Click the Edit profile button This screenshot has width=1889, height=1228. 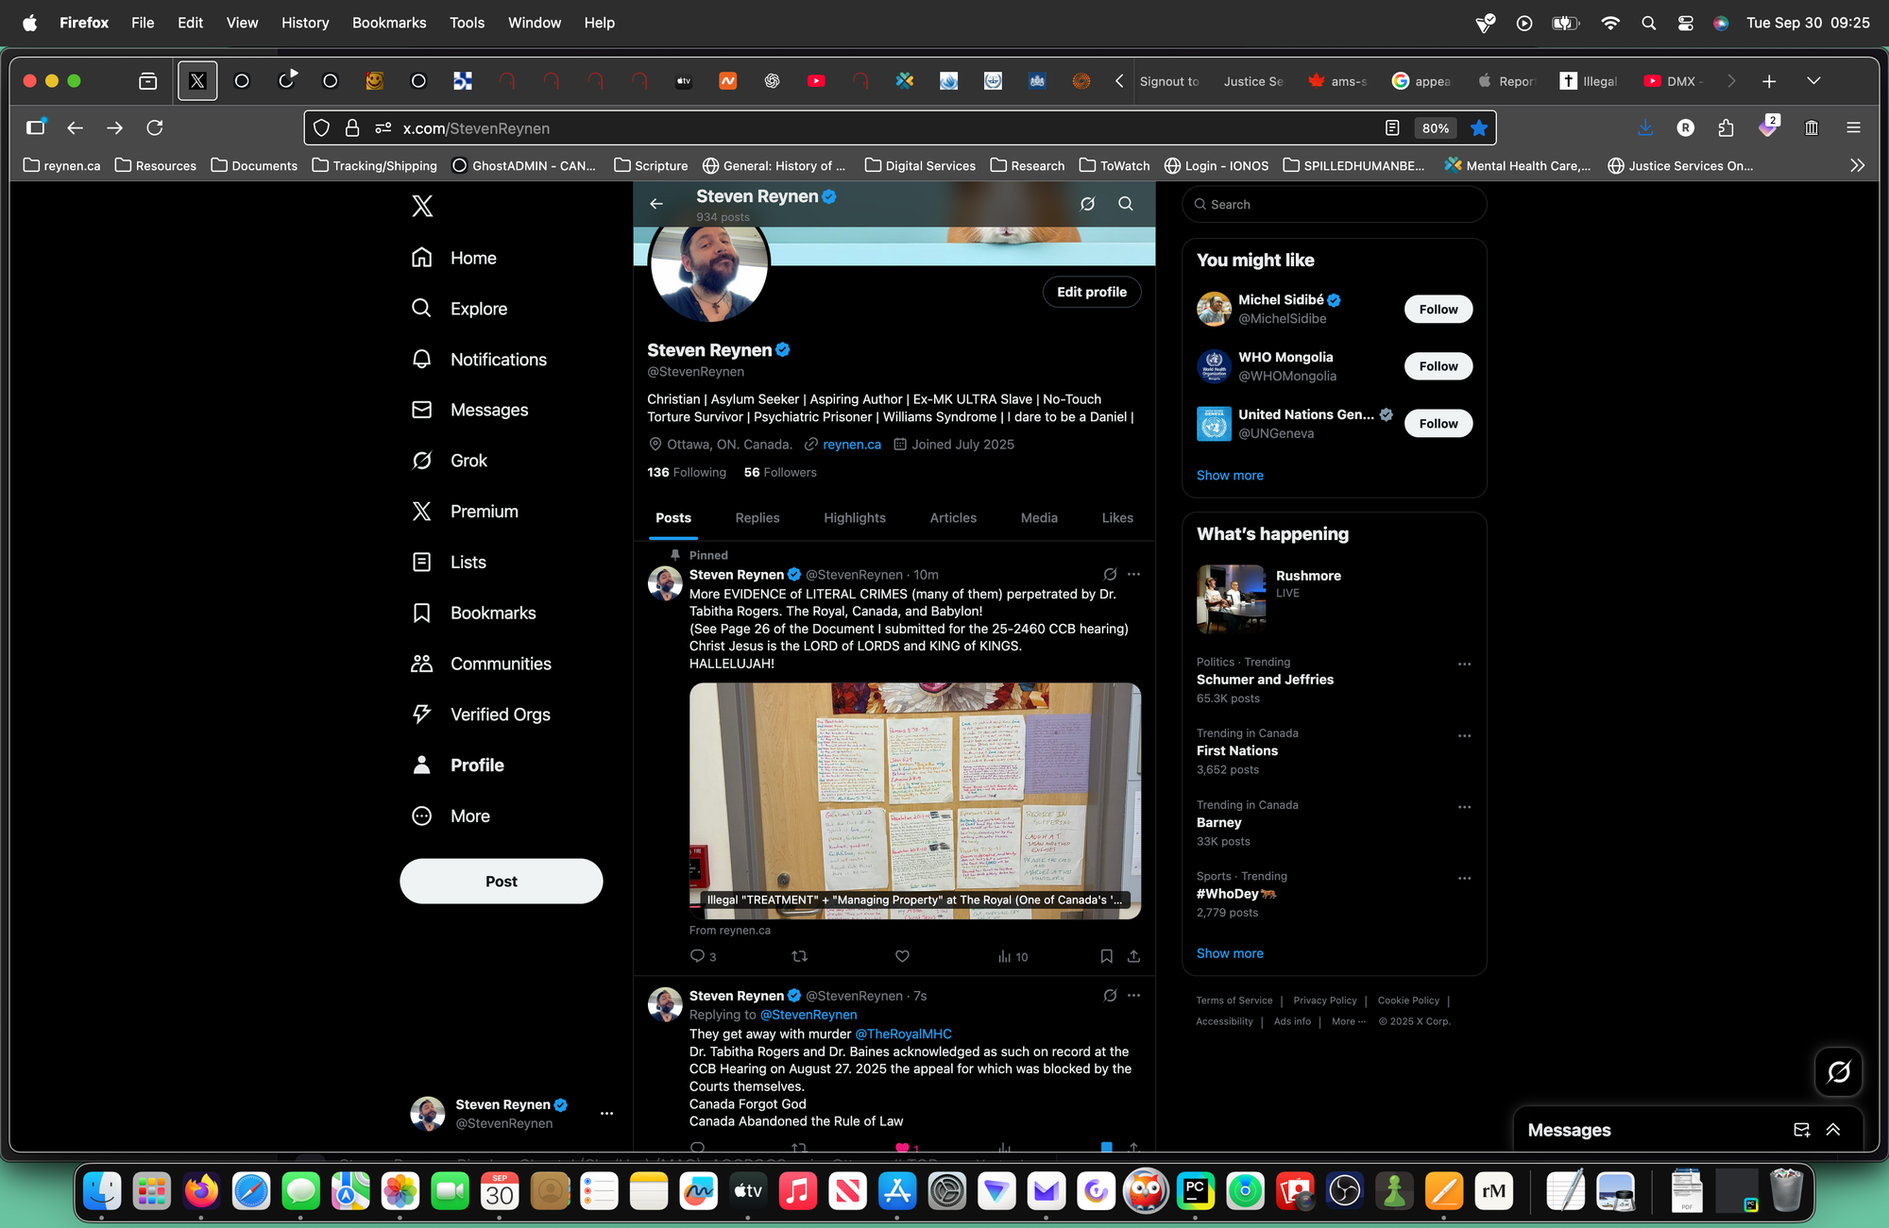[x=1091, y=292]
